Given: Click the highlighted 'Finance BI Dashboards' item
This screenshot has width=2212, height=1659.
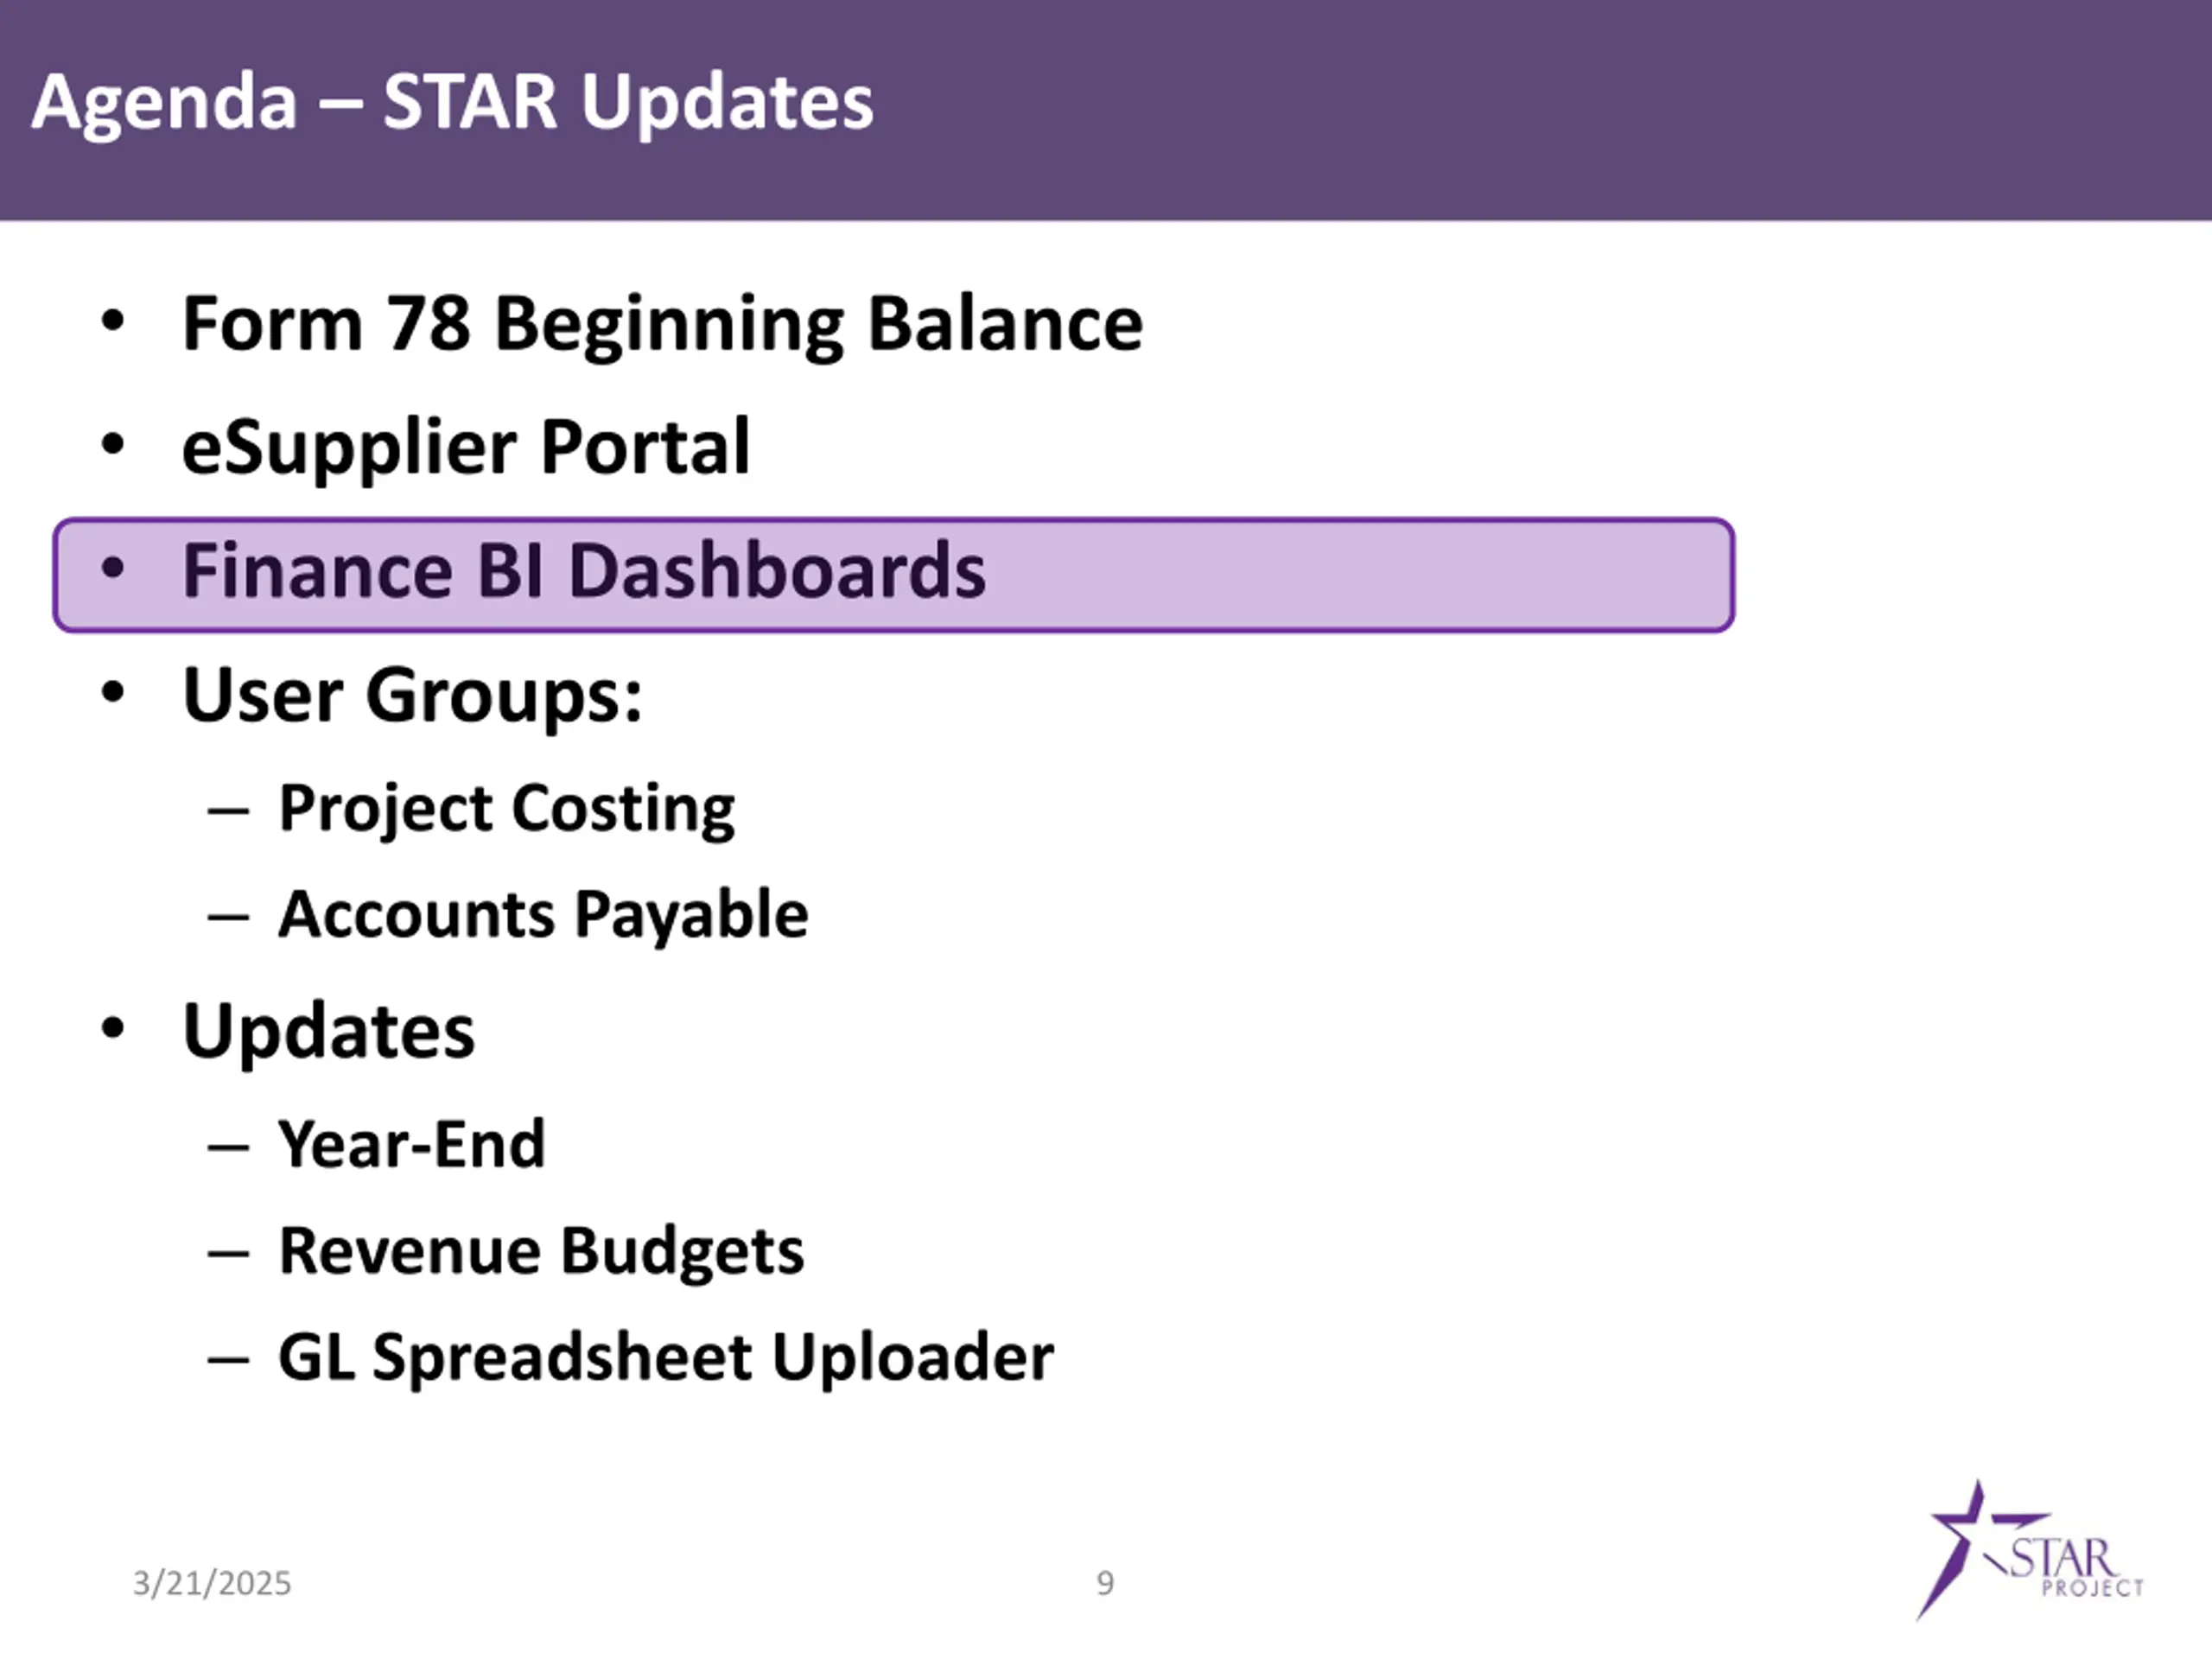Looking at the screenshot, I should point(893,575).
